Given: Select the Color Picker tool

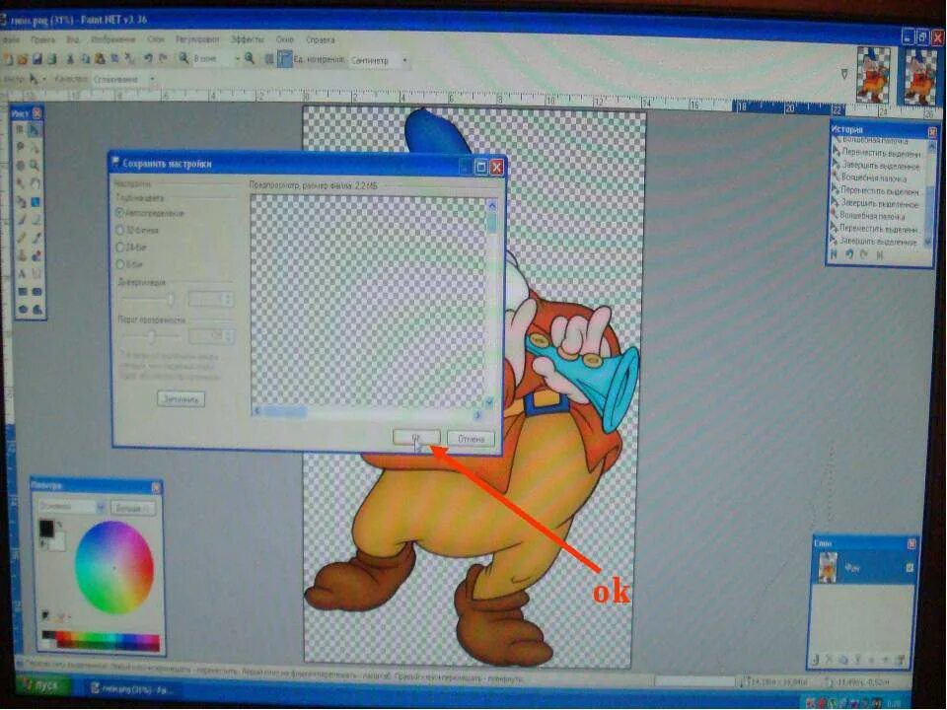Looking at the screenshot, I should tap(36, 238).
